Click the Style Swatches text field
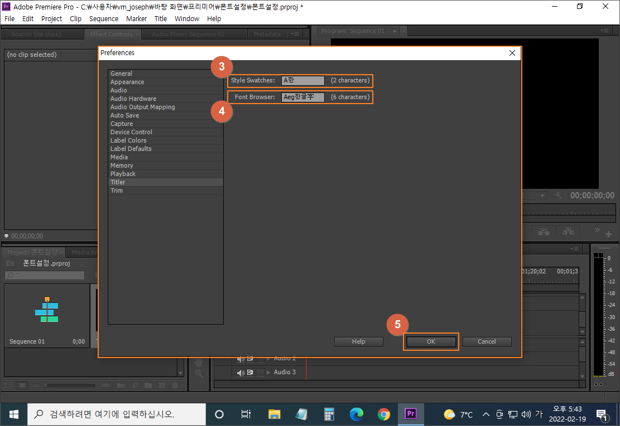This screenshot has width=620, height=426. pos(303,80)
